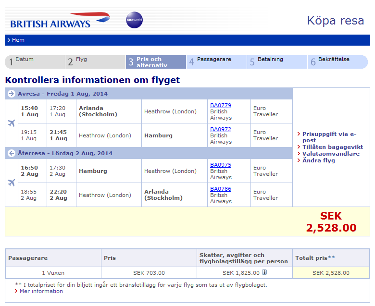Click arrival time 22:20 2 Aug
The image size is (375, 306).
pos(58,195)
